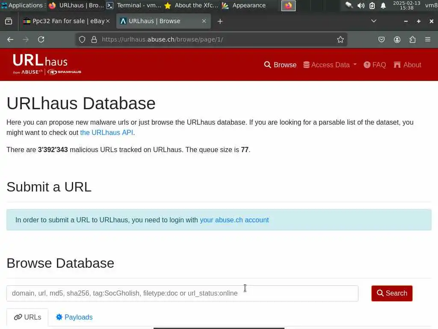This screenshot has width=438, height=329.
Task: Open your abuse.ch account link
Action: tap(234, 220)
